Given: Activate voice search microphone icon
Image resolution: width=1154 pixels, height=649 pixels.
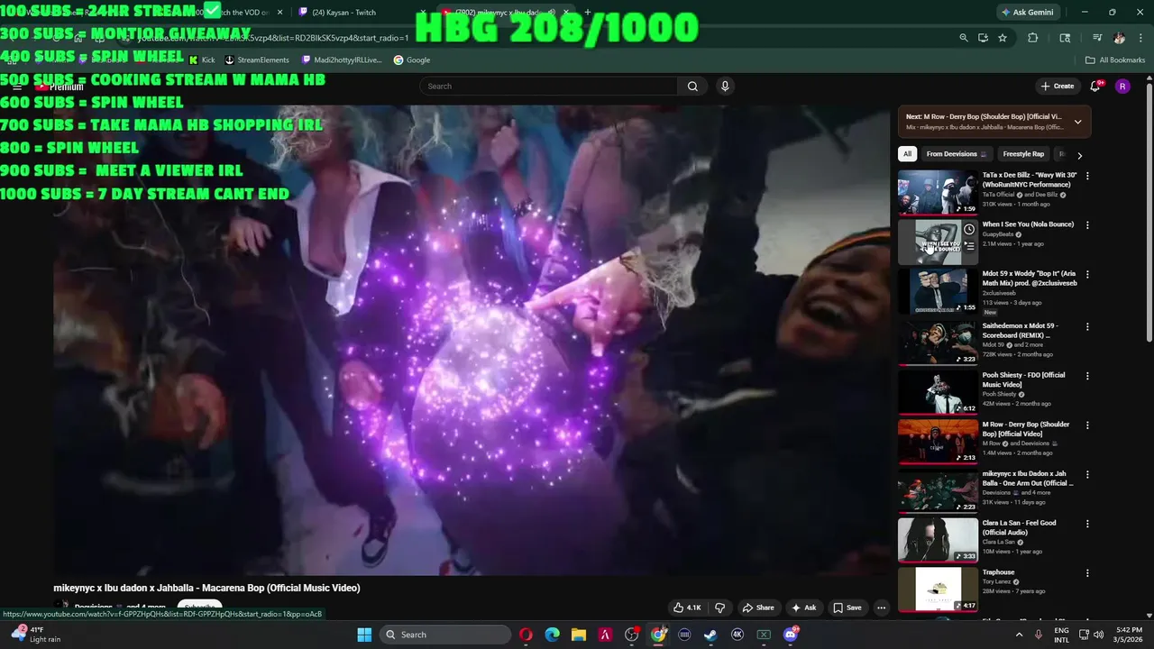Looking at the screenshot, I should [725, 87].
